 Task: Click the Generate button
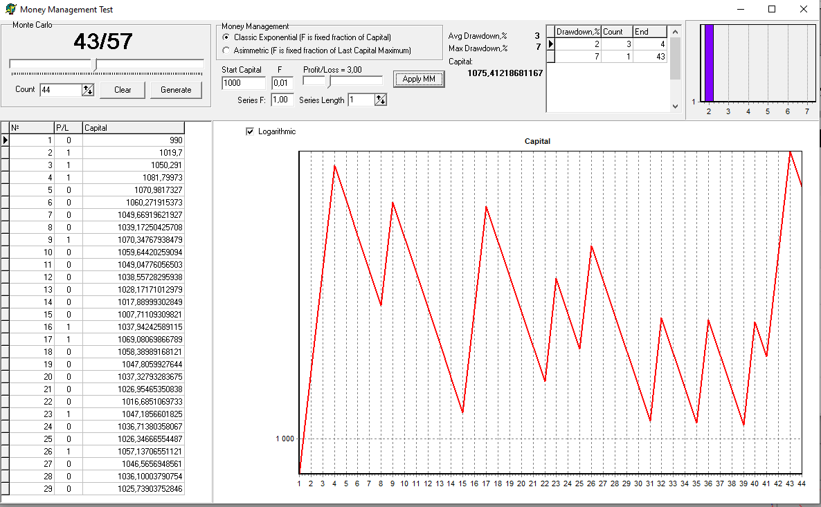point(176,90)
